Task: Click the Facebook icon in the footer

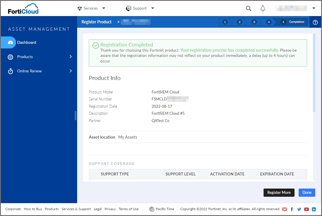Action: [292, 209]
